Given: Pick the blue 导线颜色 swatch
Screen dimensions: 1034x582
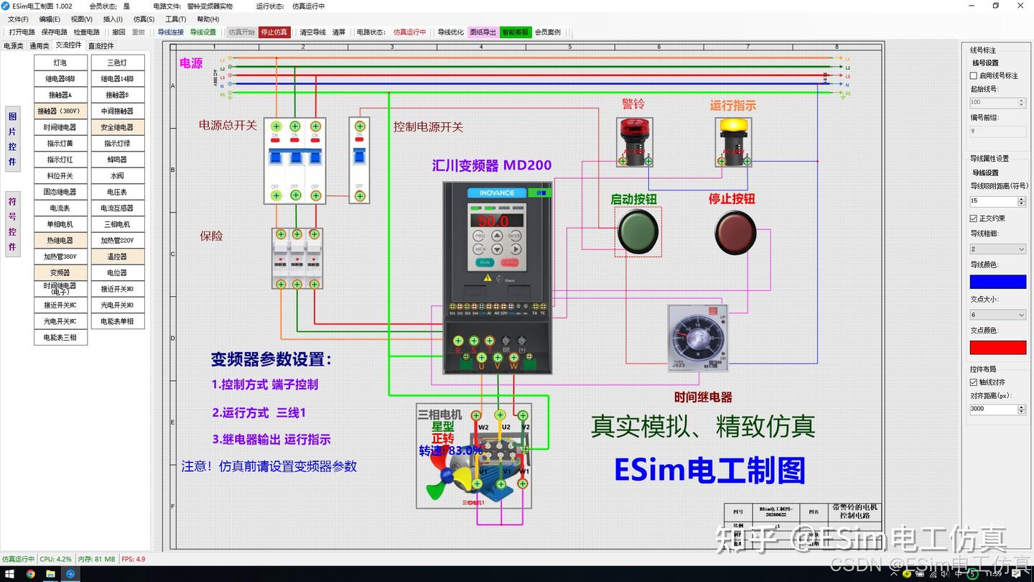Looking at the screenshot, I should 998,282.
